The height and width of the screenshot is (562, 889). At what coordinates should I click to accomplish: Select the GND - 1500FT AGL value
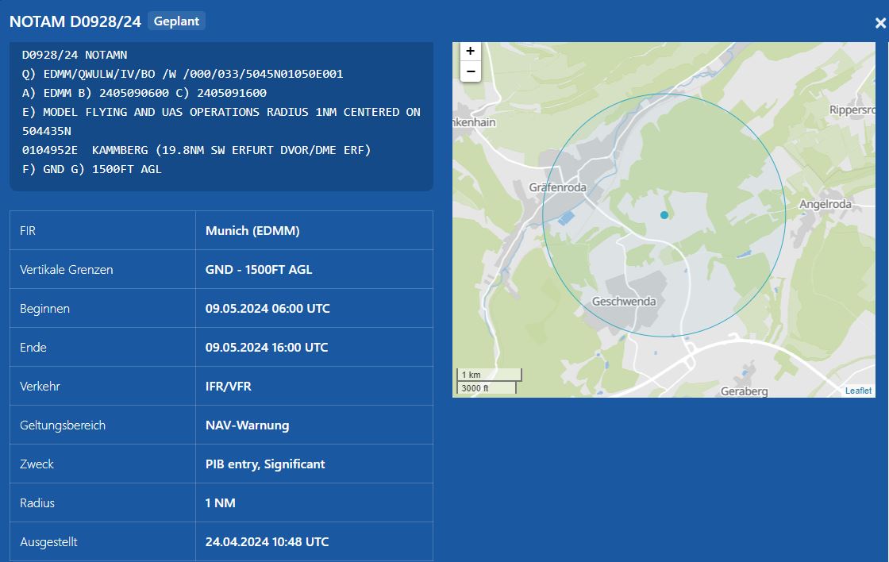click(x=259, y=270)
